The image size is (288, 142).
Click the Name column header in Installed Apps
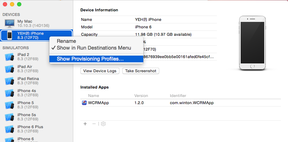click(x=94, y=96)
